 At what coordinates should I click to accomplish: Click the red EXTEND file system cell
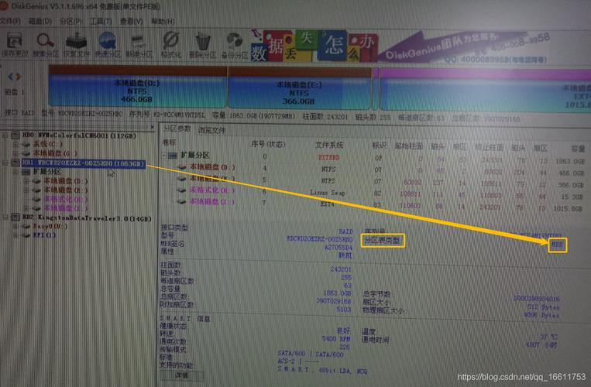(328, 157)
